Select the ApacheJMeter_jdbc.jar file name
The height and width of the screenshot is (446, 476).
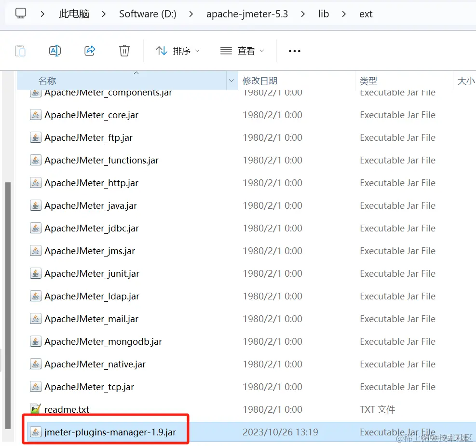tap(91, 229)
